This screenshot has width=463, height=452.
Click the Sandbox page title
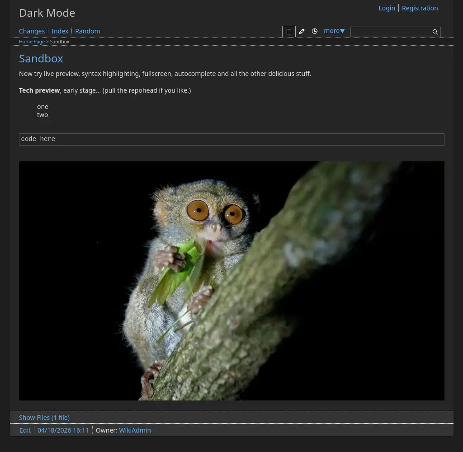pos(41,58)
